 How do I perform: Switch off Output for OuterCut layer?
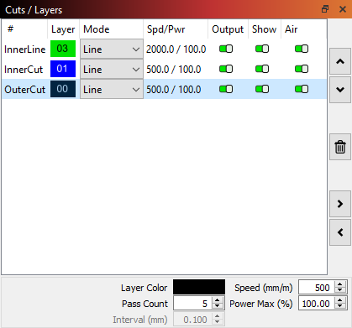pyautogui.click(x=226, y=89)
